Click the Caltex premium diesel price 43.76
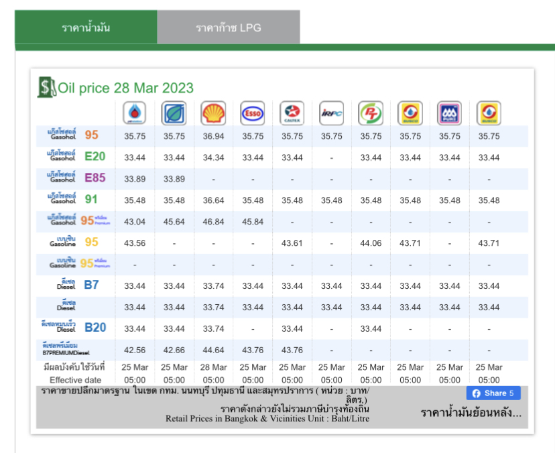The image size is (555, 453). (292, 350)
